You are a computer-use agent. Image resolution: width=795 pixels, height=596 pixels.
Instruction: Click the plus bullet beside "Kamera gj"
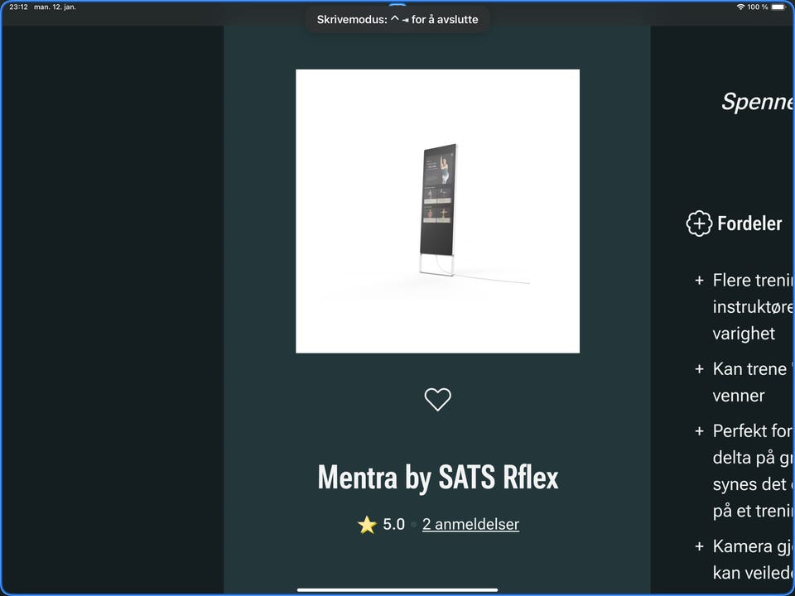point(699,546)
